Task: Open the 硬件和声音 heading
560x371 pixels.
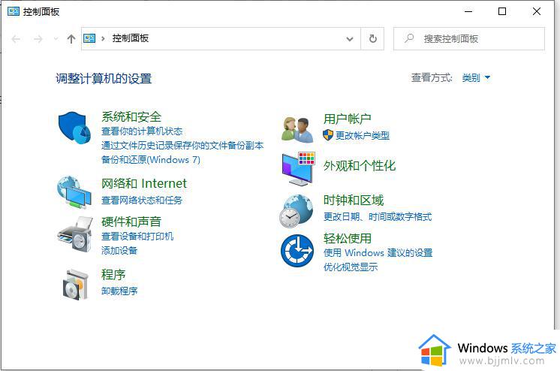Action: pyautogui.click(x=131, y=222)
